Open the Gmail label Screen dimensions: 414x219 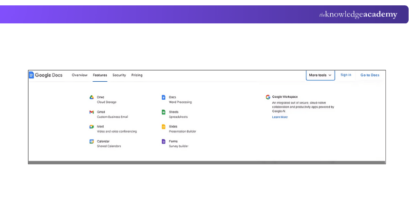pyautogui.click(x=101, y=112)
